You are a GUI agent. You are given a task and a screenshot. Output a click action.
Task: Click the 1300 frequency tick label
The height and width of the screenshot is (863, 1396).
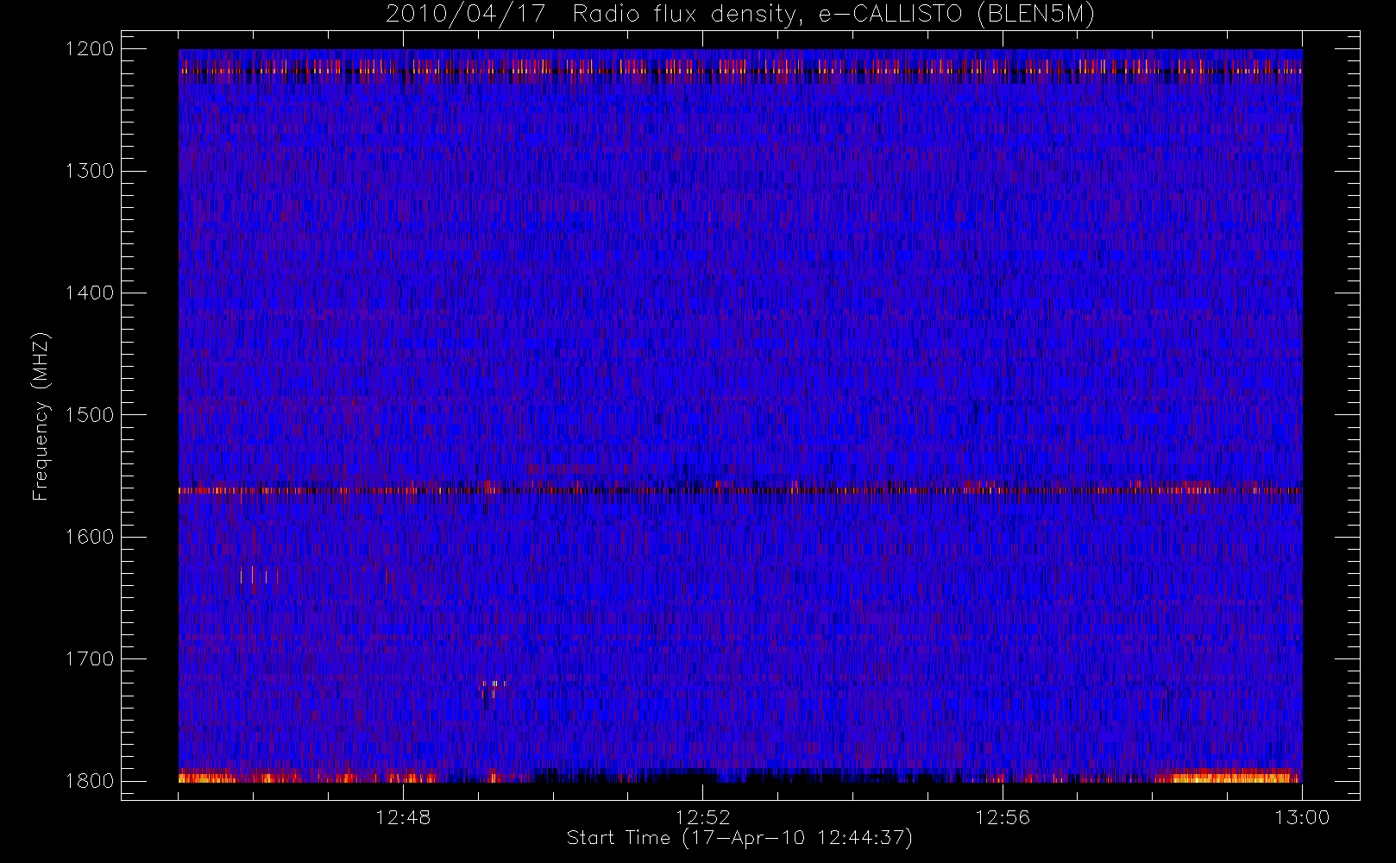coord(90,171)
